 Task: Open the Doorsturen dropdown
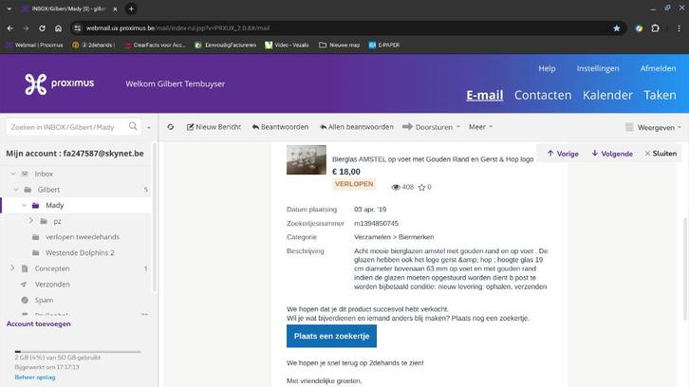point(432,127)
